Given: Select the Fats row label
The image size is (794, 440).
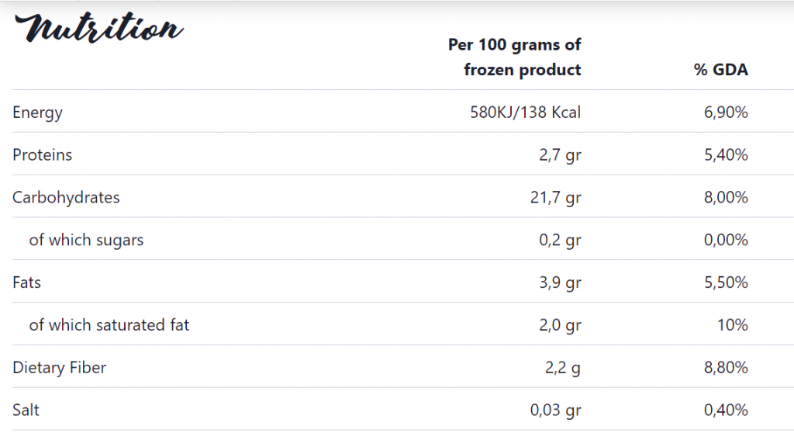Looking at the screenshot, I should pos(26,282).
